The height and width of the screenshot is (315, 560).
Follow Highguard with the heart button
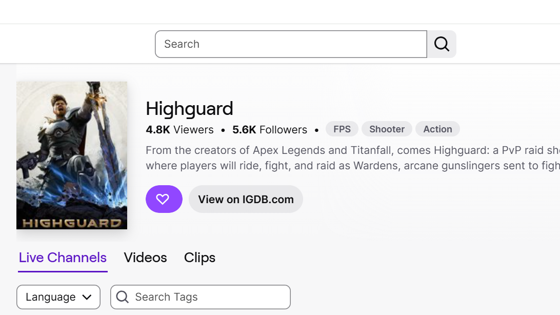164,199
